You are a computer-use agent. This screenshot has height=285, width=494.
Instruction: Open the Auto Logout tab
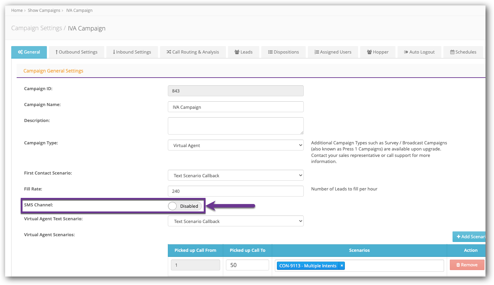(419, 52)
